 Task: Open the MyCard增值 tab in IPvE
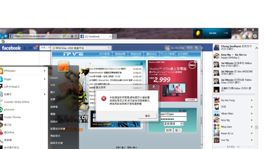(x=167, y=54)
